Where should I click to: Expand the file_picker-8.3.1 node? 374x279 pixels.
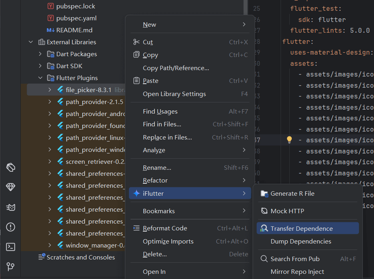(x=49, y=90)
